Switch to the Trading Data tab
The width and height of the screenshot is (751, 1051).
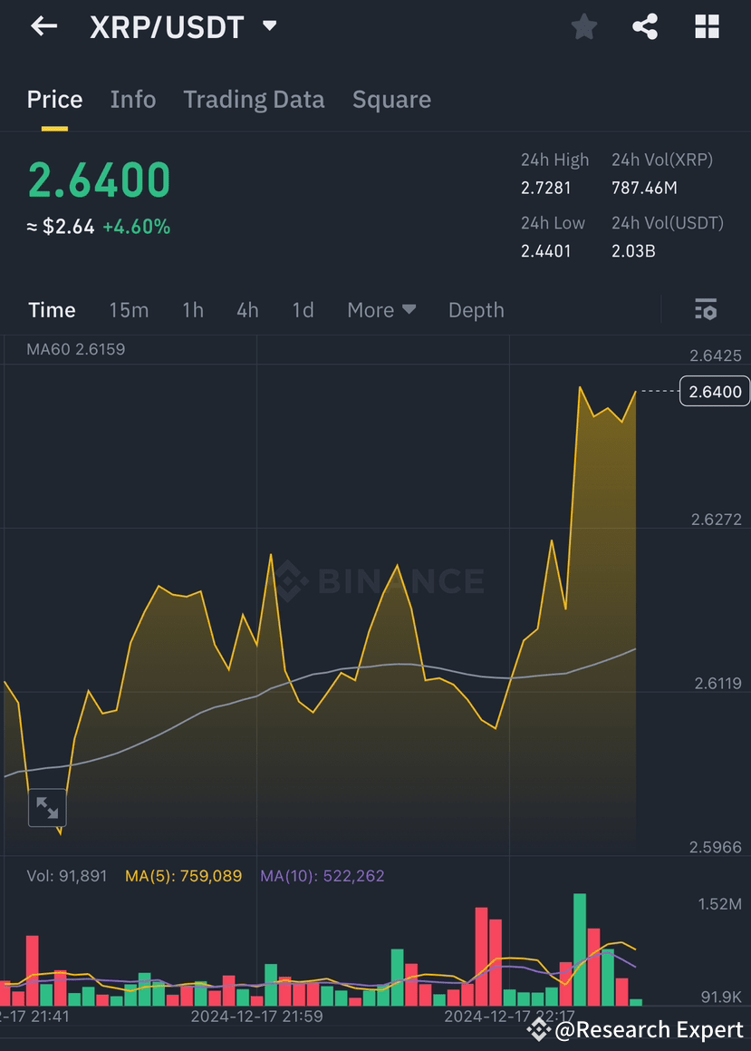pyautogui.click(x=254, y=99)
